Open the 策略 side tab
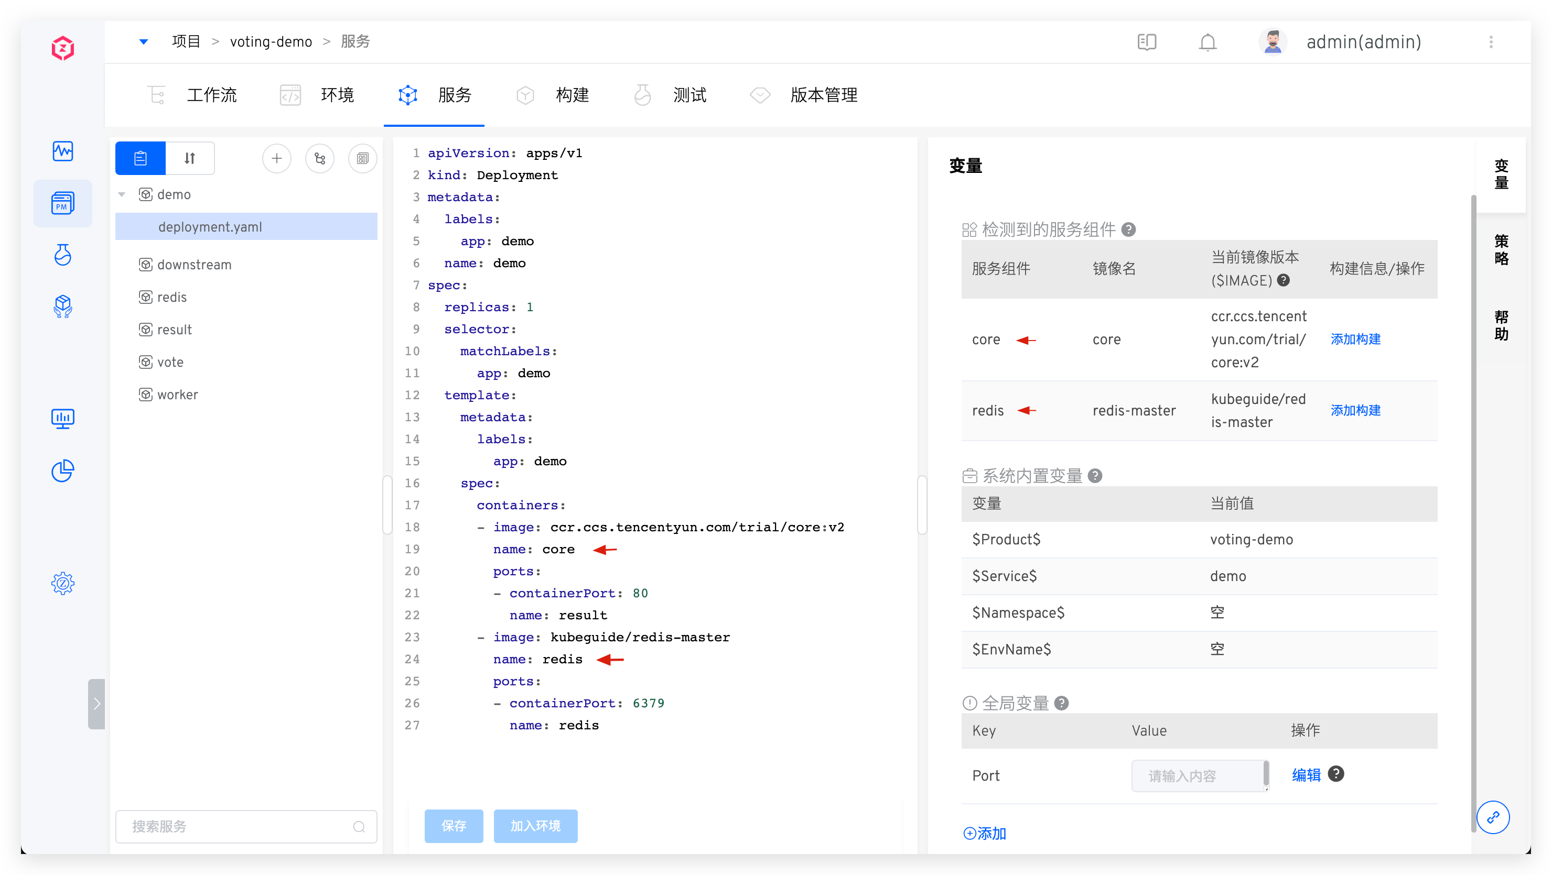This screenshot has height=875, width=1552. [1501, 250]
